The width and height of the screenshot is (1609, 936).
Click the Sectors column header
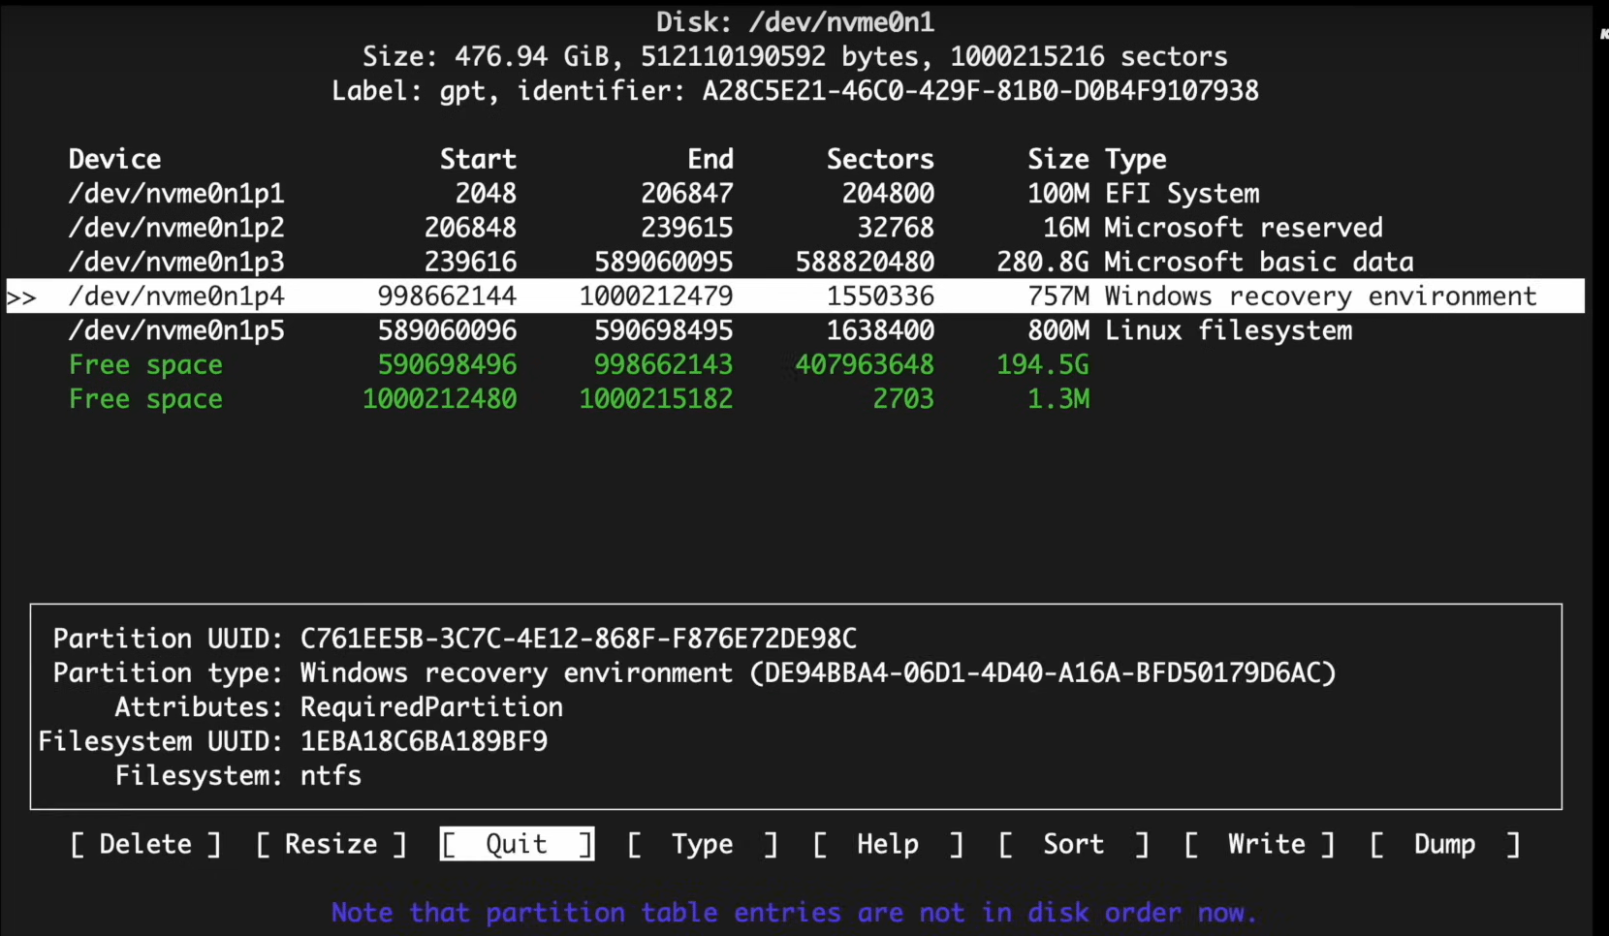click(x=880, y=159)
